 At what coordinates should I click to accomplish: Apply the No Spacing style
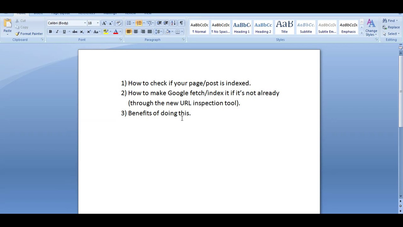tap(220, 27)
